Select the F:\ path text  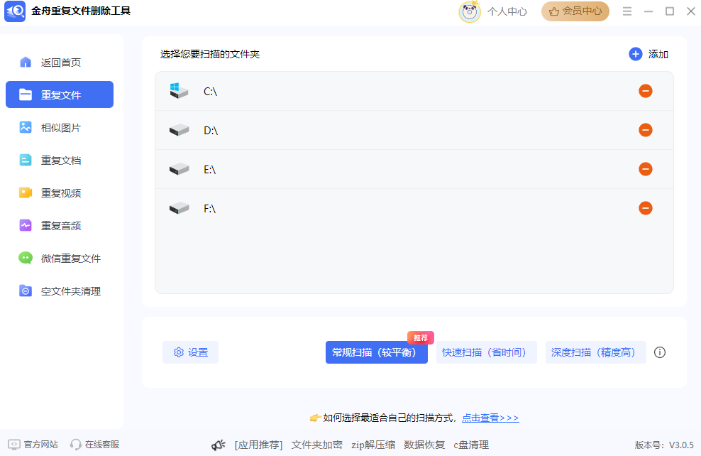pyautogui.click(x=210, y=209)
